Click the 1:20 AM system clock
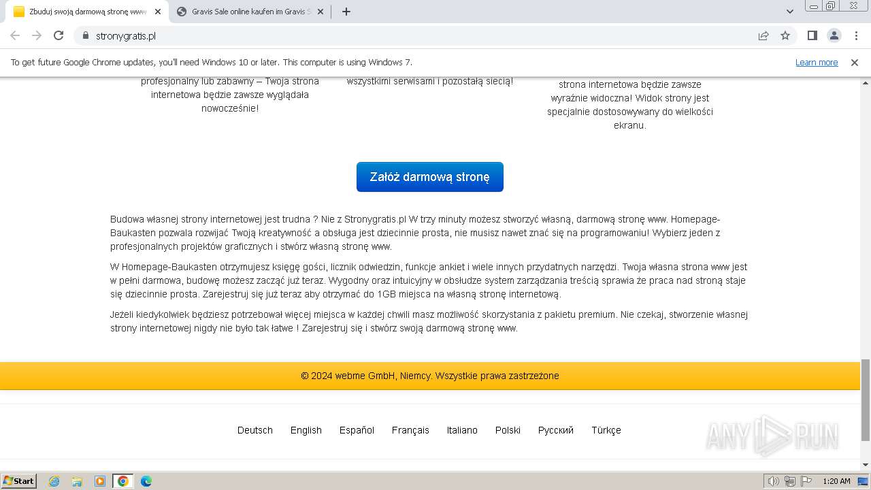 coord(836,481)
